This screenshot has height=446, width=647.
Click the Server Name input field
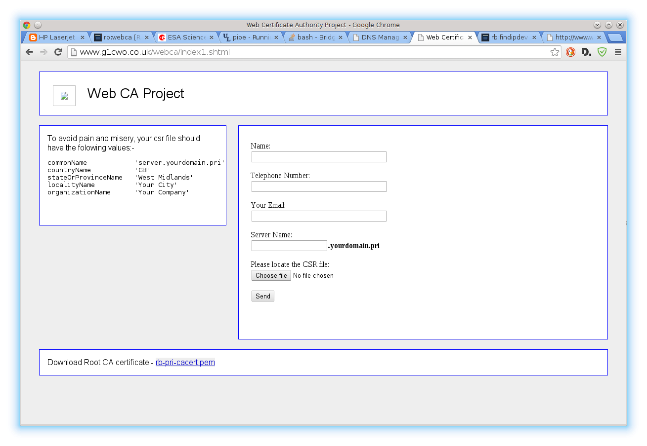[x=289, y=246]
